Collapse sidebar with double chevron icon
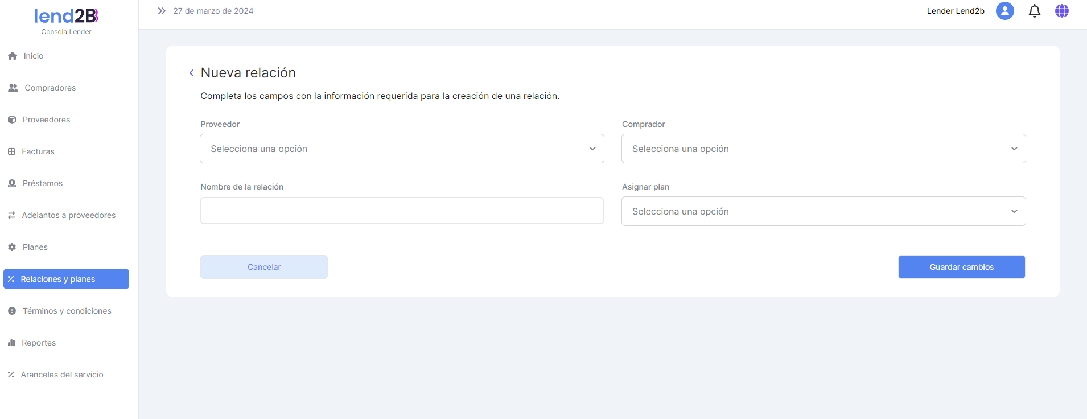 [162, 11]
